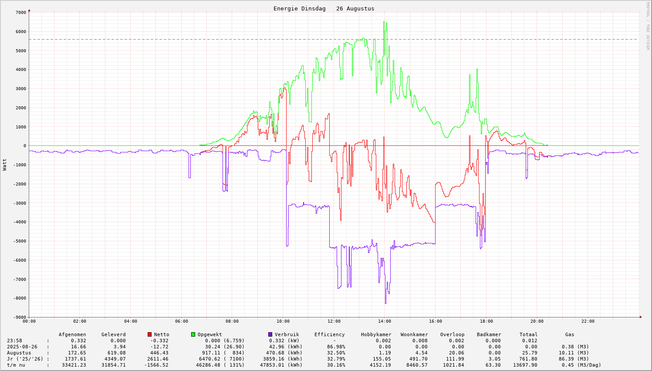
Task: Click the arrowhead atop the Y-axis
Action: tap(29, 10)
